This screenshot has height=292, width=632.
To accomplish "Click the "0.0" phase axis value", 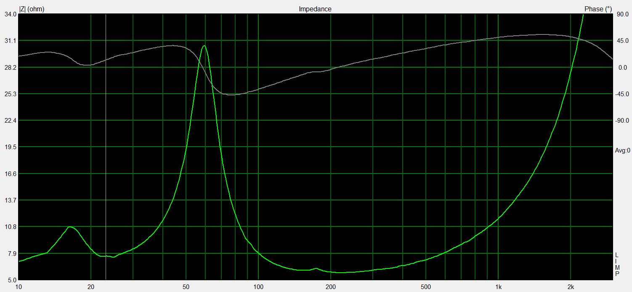I will (x=623, y=67).
